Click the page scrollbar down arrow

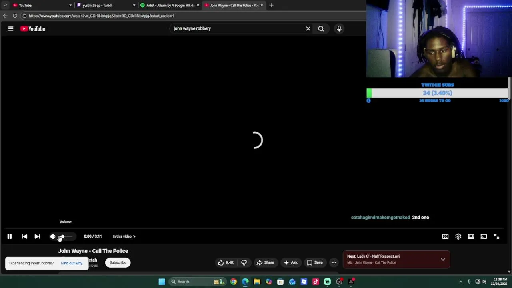[509, 272]
